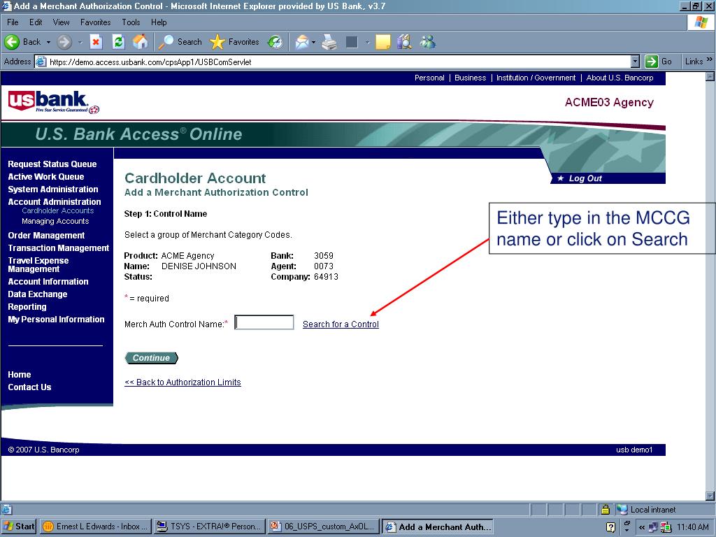
Task: Open the Tools menu
Action: click(131, 22)
